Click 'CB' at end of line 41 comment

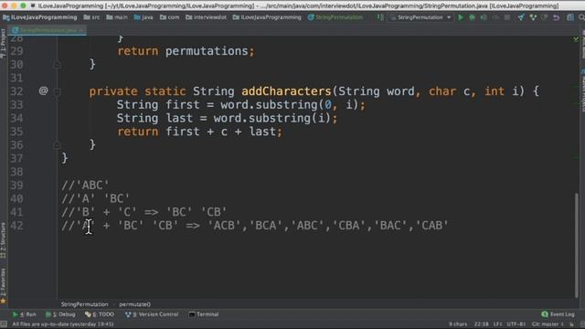pyautogui.click(x=213, y=212)
